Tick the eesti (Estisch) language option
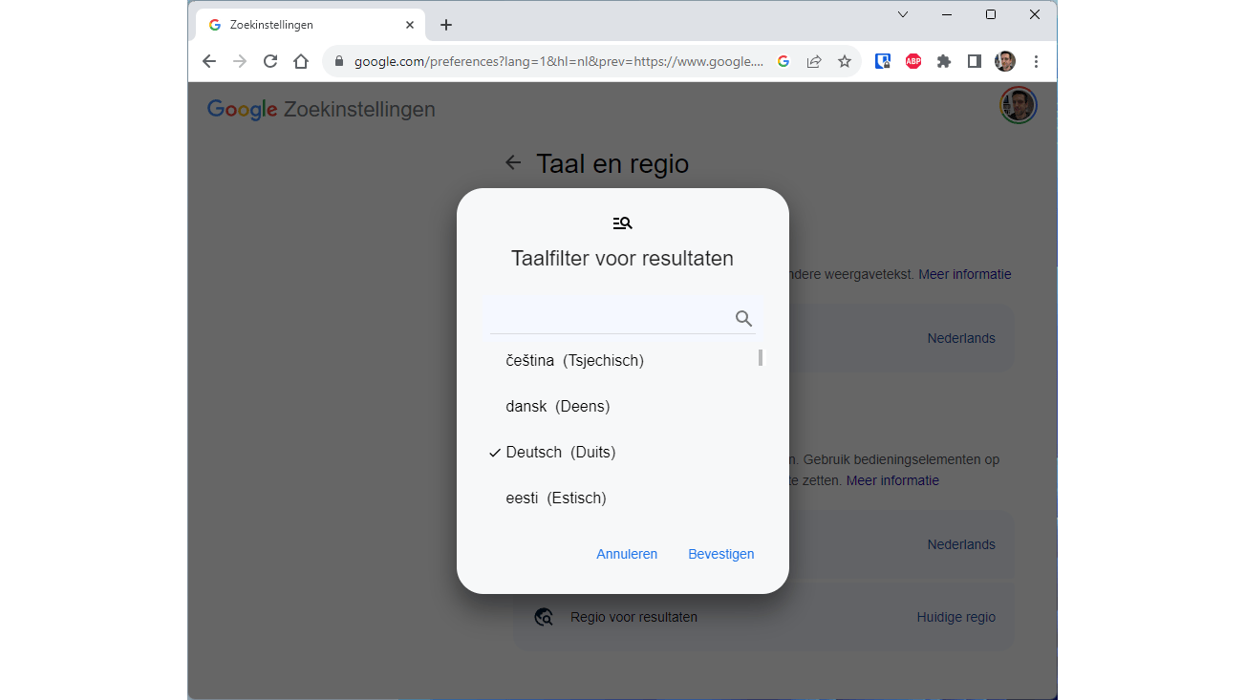 (x=556, y=498)
